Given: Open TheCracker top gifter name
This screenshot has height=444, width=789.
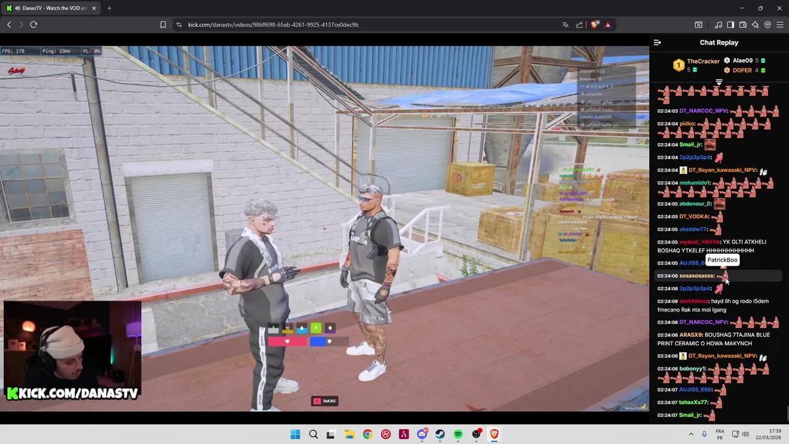Looking at the screenshot, I should point(703,61).
